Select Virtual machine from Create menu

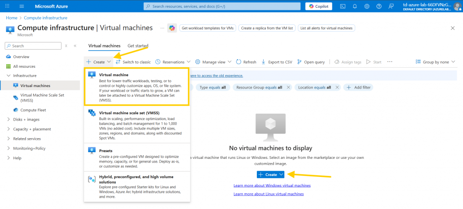137,86
